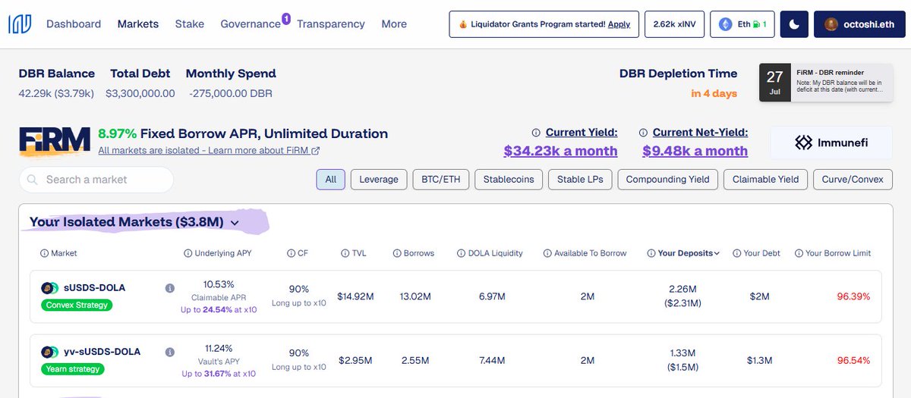Click the 96.54% borrow limit value

pyautogui.click(x=853, y=360)
